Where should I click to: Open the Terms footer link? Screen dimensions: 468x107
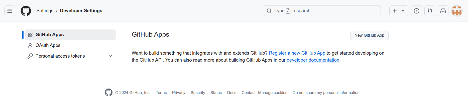pos(161,93)
